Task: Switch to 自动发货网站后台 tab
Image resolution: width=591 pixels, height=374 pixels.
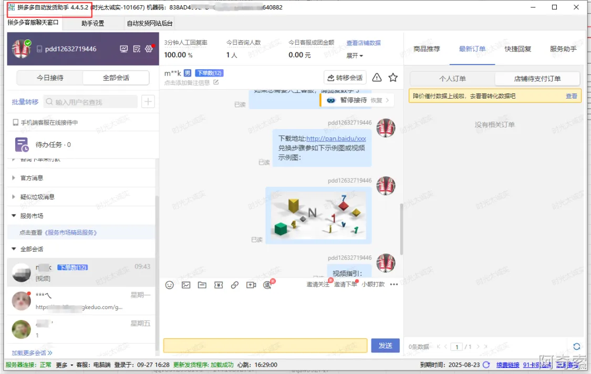Action: [x=150, y=23]
